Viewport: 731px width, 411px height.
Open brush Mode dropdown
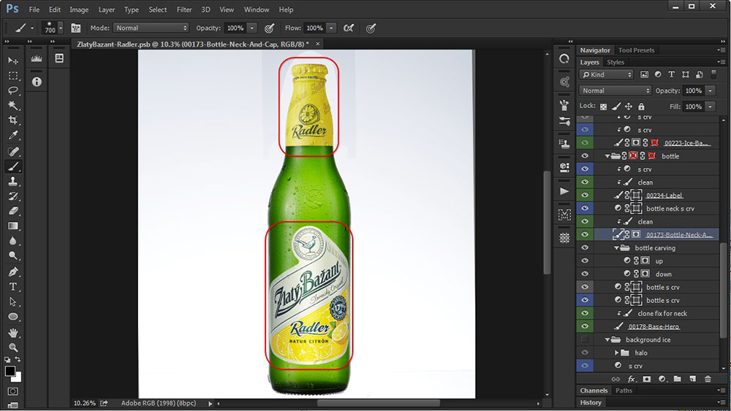[151, 28]
